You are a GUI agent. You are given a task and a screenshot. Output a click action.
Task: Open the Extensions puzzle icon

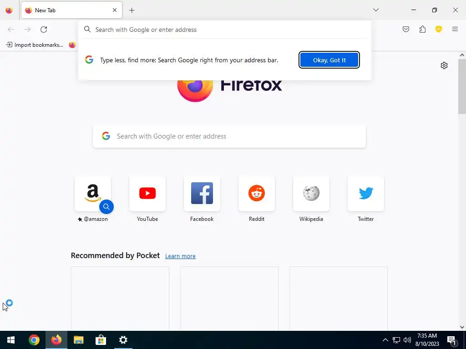tap(422, 29)
